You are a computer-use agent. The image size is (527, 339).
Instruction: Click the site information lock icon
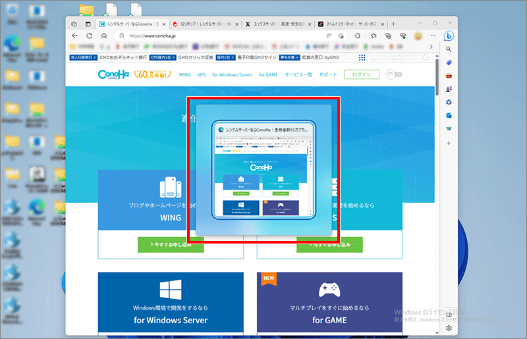click(x=122, y=36)
